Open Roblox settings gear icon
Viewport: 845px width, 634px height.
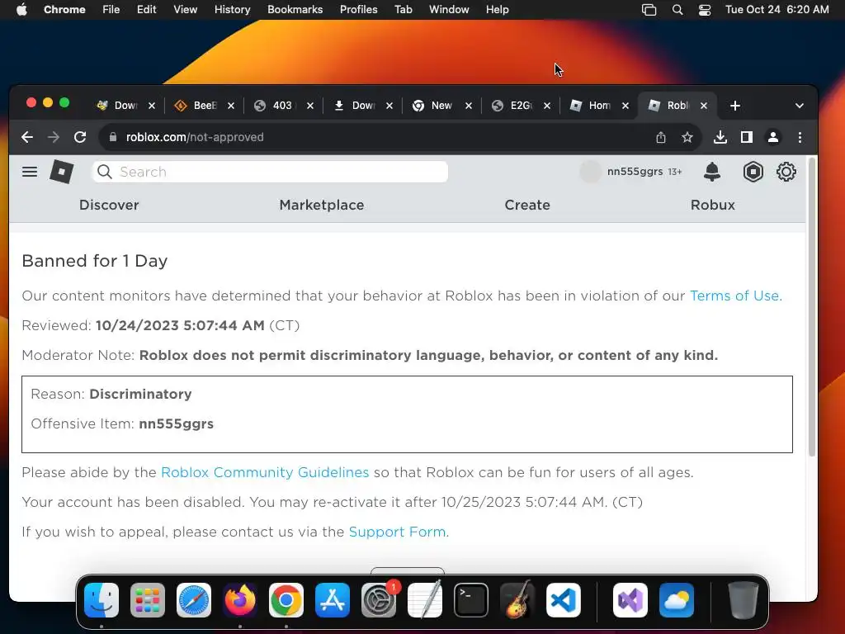coord(786,172)
